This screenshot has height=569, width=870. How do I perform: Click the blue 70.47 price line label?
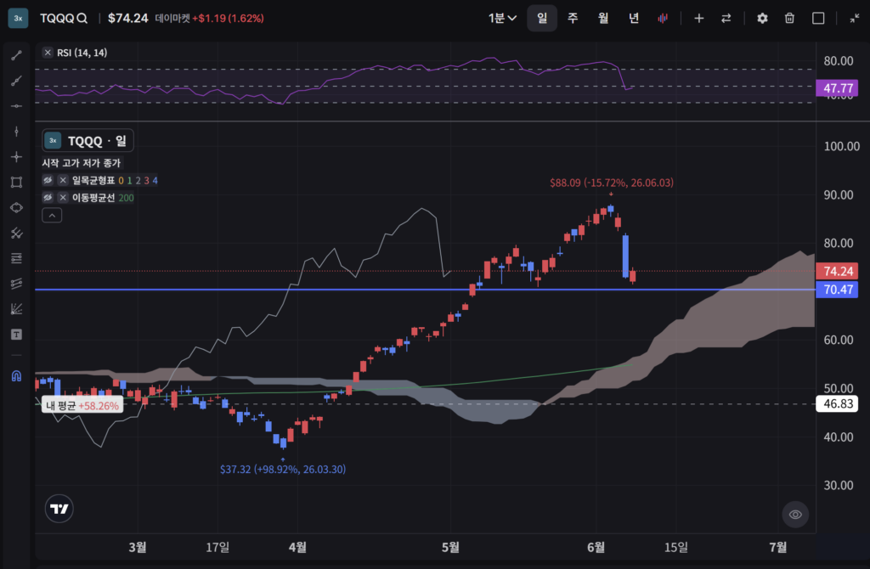pyautogui.click(x=837, y=290)
